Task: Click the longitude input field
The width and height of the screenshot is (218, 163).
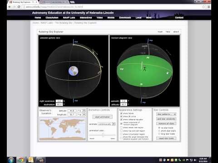Action: 72,115
